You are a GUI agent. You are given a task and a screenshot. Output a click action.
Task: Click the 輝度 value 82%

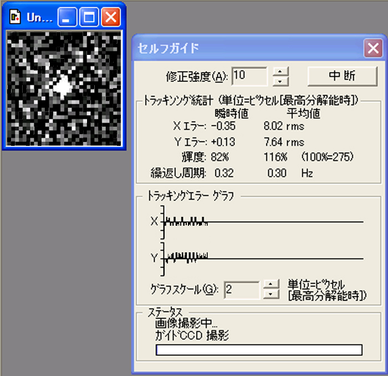220,157
